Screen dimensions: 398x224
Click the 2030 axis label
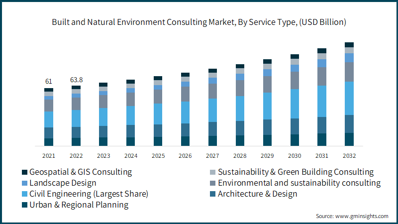pyautogui.click(x=295, y=156)
